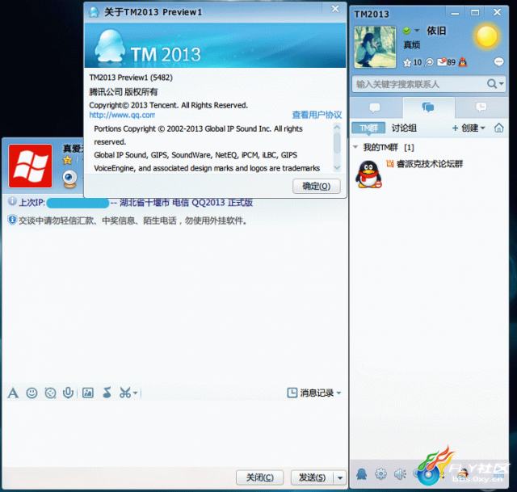Open the app grid icon in TM2013 footer
The image size is (517, 492).
pos(499,474)
